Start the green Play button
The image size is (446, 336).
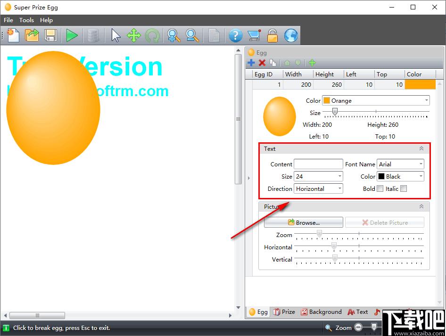(x=72, y=35)
